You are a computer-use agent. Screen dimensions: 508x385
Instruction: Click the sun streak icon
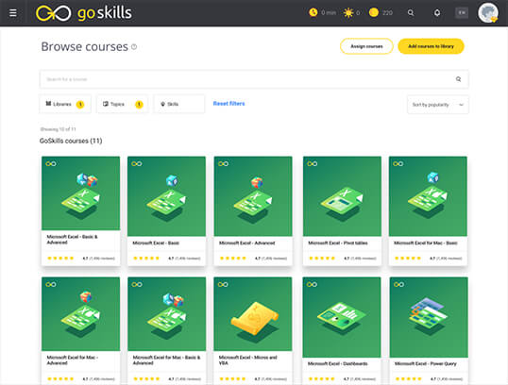(348, 12)
